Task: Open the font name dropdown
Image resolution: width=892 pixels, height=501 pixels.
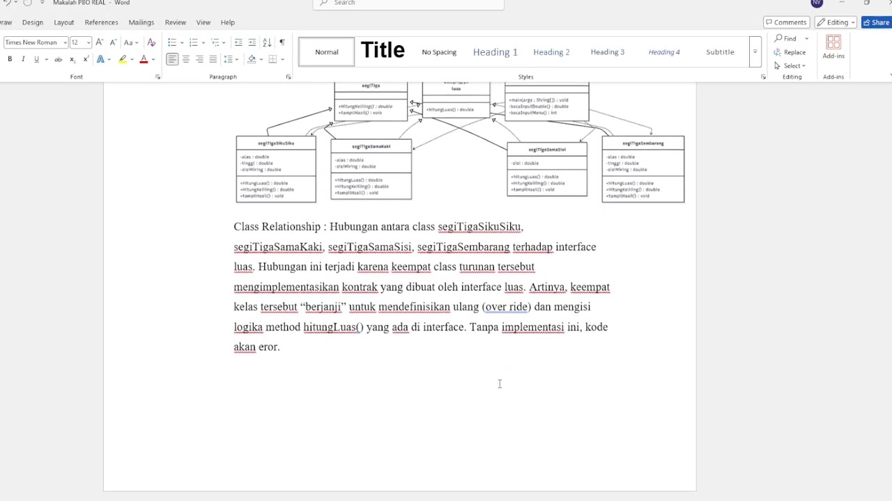Action: pyautogui.click(x=65, y=42)
